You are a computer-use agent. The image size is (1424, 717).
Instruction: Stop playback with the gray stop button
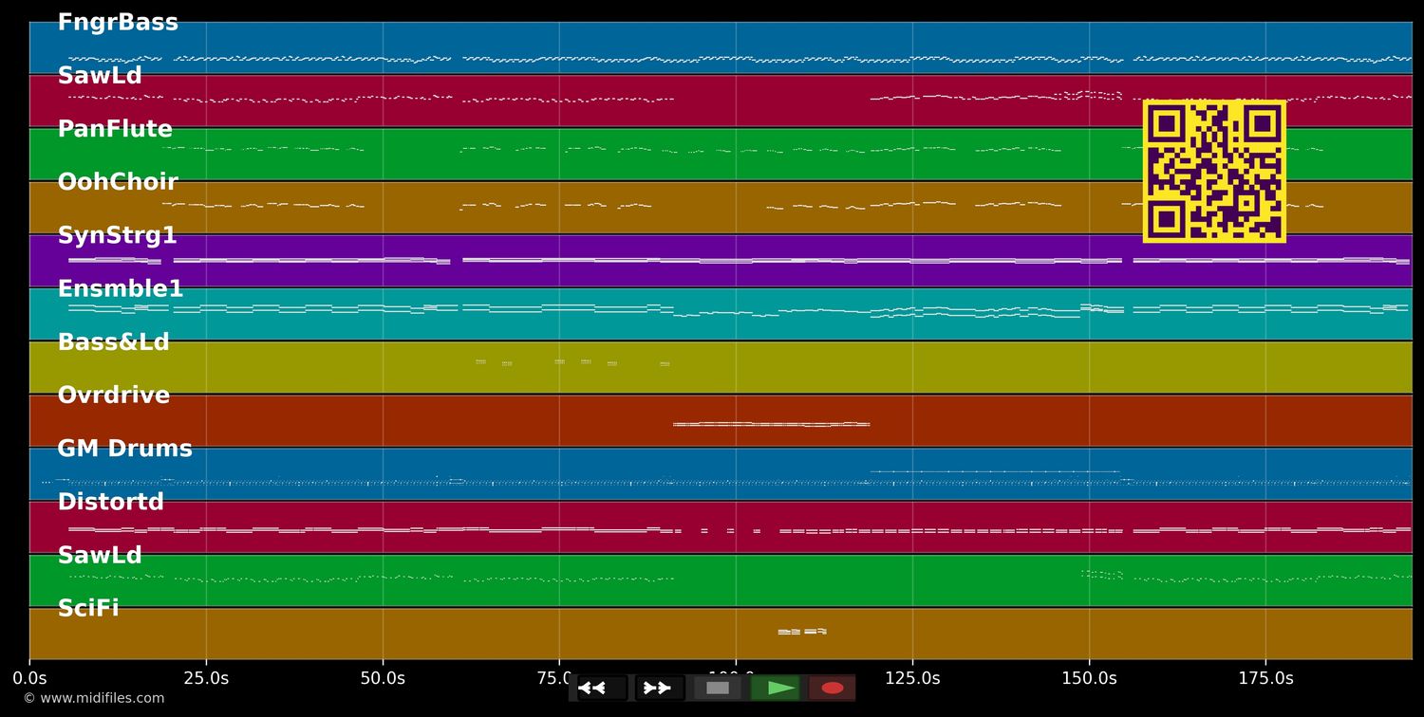click(718, 688)
